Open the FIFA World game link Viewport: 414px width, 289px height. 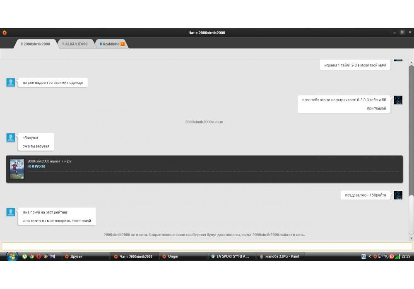(36, 166)
